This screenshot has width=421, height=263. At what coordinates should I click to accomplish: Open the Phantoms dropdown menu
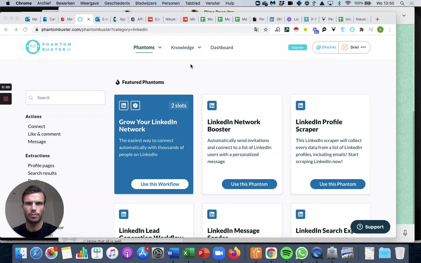(148, 47)
